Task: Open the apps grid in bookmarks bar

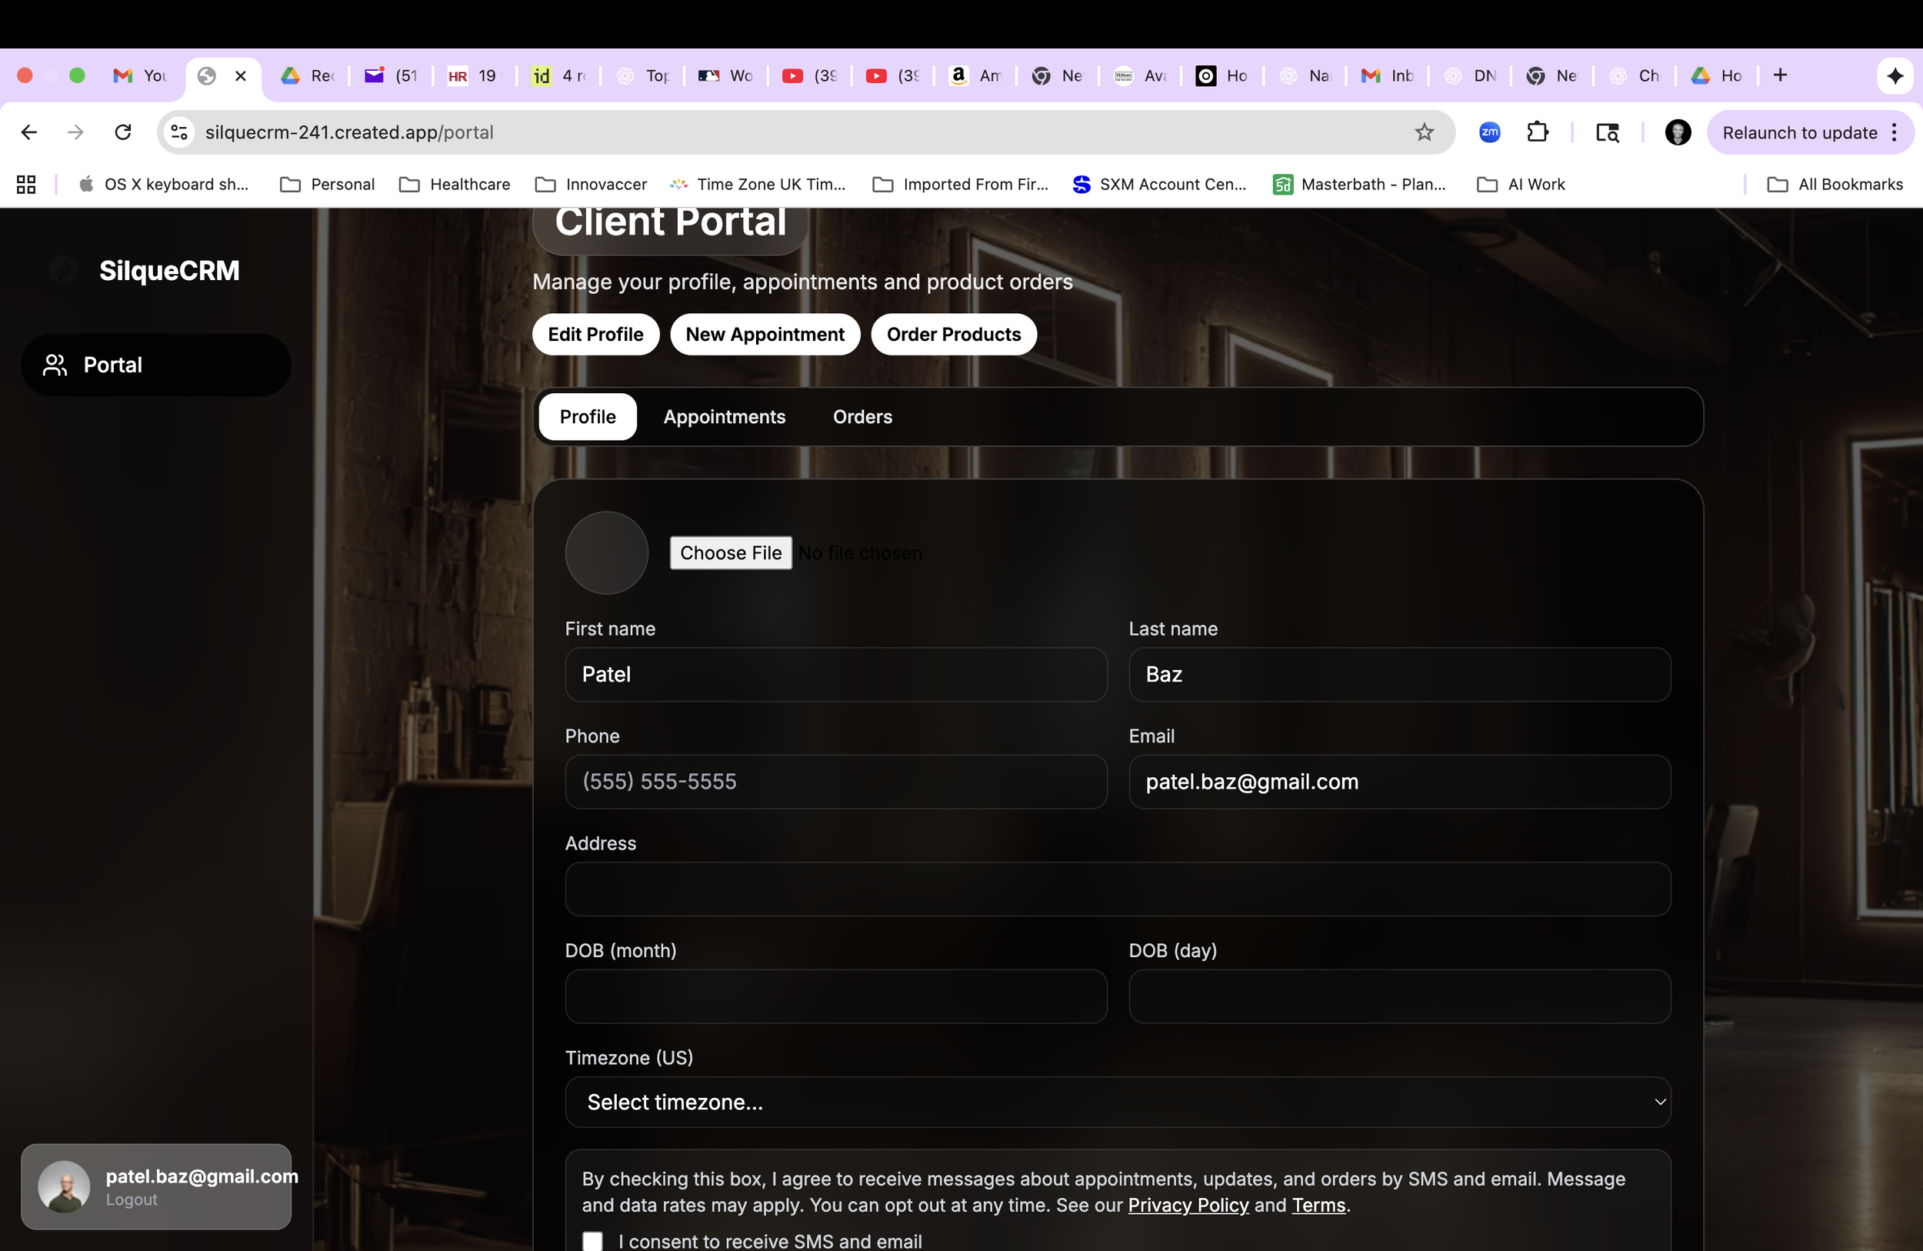Action: [26, 185]
